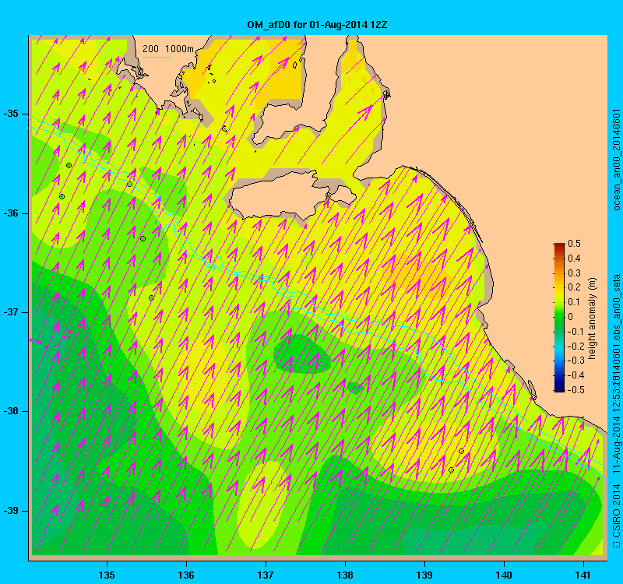
Task: Click the small square symbol beside CSIRO 2014
Action: [x=616, y=544]
